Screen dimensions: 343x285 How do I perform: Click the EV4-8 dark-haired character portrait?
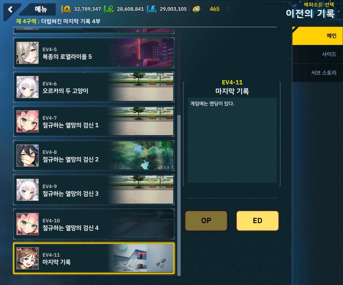coord(27,156)
